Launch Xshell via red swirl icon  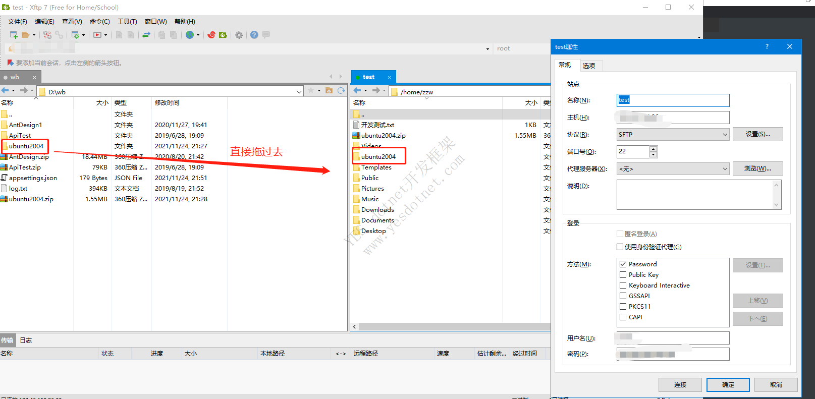tap(211, 35)
